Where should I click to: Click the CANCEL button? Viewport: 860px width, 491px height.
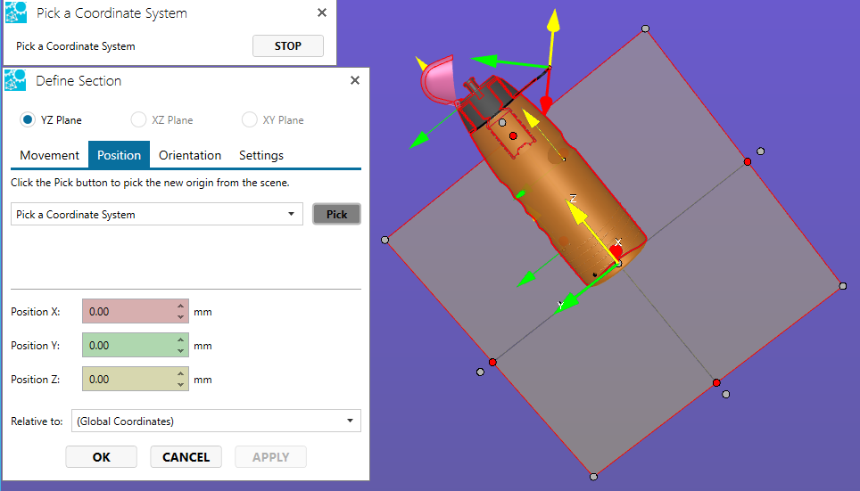click(186, 457)
